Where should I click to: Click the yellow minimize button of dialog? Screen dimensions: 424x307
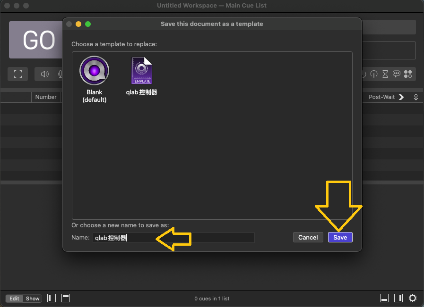78,24
